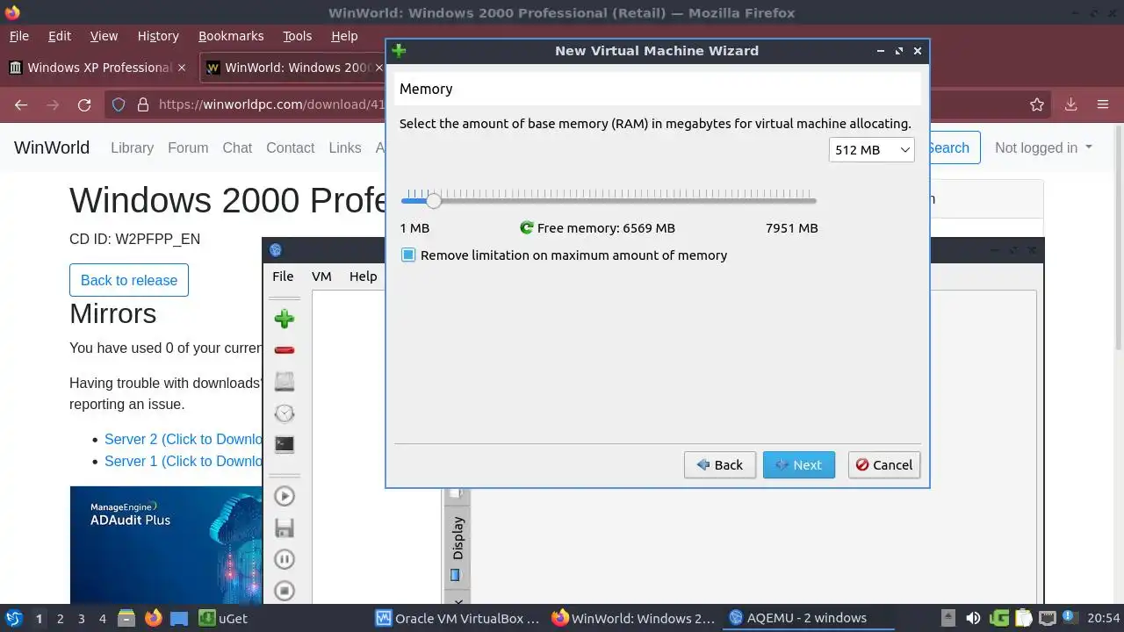
Task: Open the Firefox Tools menu
Action: (298, 36)
